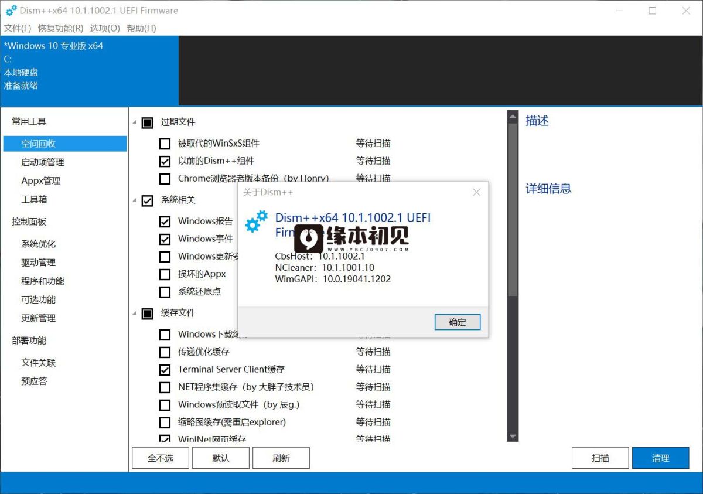Close the 关于Dism++ dialog with X
The width and height of the screenshot is (703, 494).
click(476, 192)
